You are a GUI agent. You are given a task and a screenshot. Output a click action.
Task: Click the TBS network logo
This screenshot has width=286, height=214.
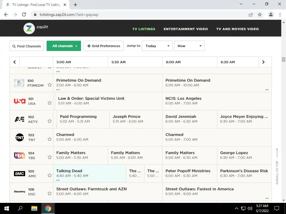[20, 155]
